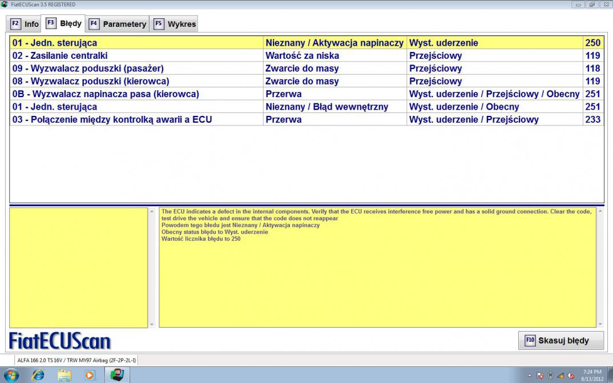613x383 pixels.
Task: Open the Windows Start menu
Action: (11, 375)
